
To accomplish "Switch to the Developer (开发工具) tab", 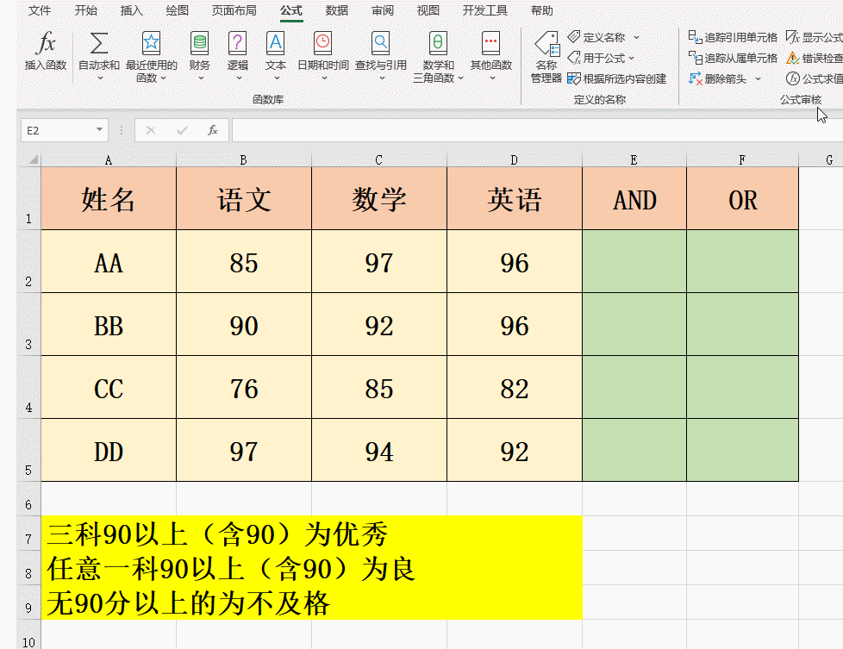I will point(485,10).
